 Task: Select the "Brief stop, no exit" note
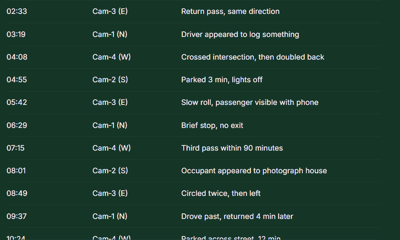212,125
